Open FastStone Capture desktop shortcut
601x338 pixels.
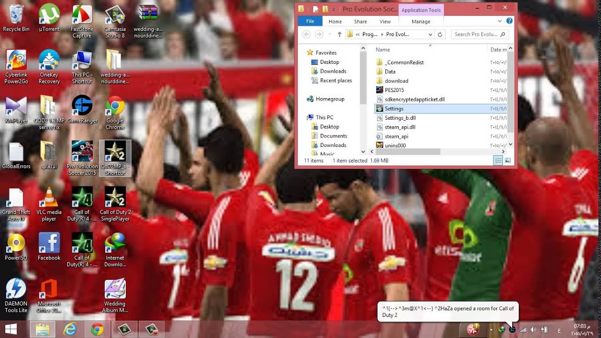click(x=82, y=22)
